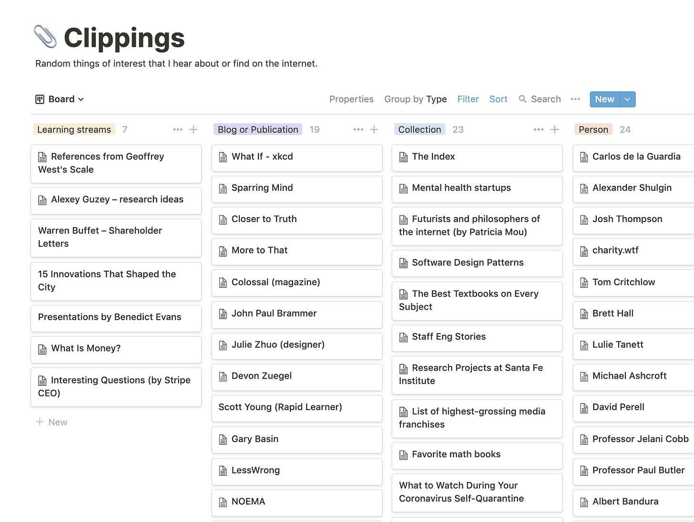
Task: Select the Person group tag
Action: click(593, 130)
